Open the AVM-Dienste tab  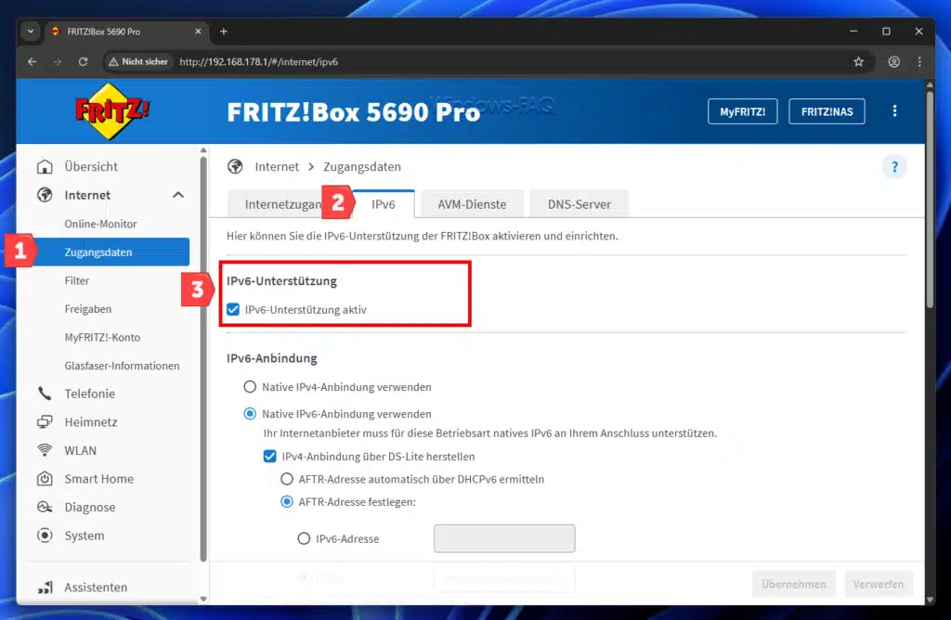[x=472, y=203]
